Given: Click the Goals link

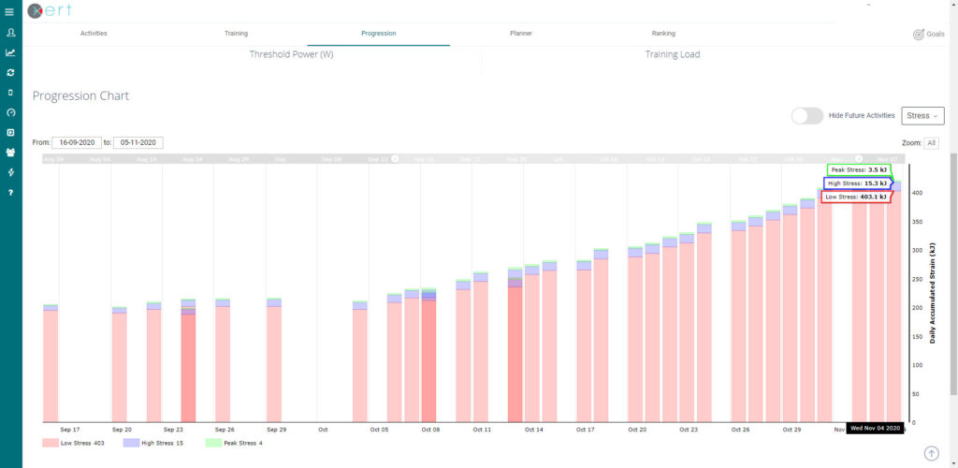Looking at the screenshot, I should 928,34.
